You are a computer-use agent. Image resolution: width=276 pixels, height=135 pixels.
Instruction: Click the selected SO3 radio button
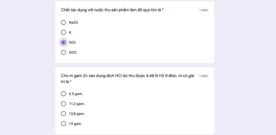click(63, 42)
